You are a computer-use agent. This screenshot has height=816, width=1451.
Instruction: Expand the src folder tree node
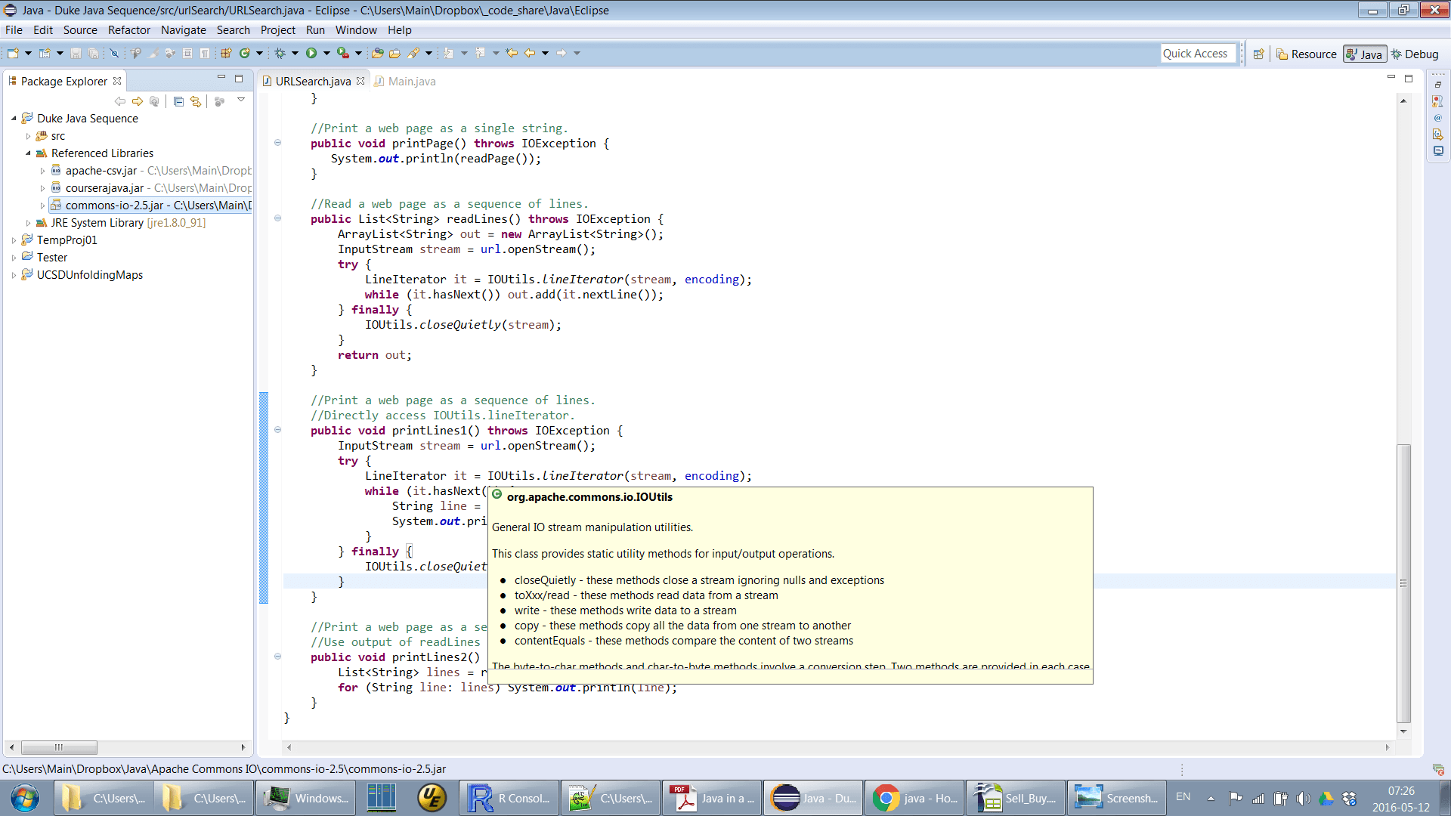point(28,137)
